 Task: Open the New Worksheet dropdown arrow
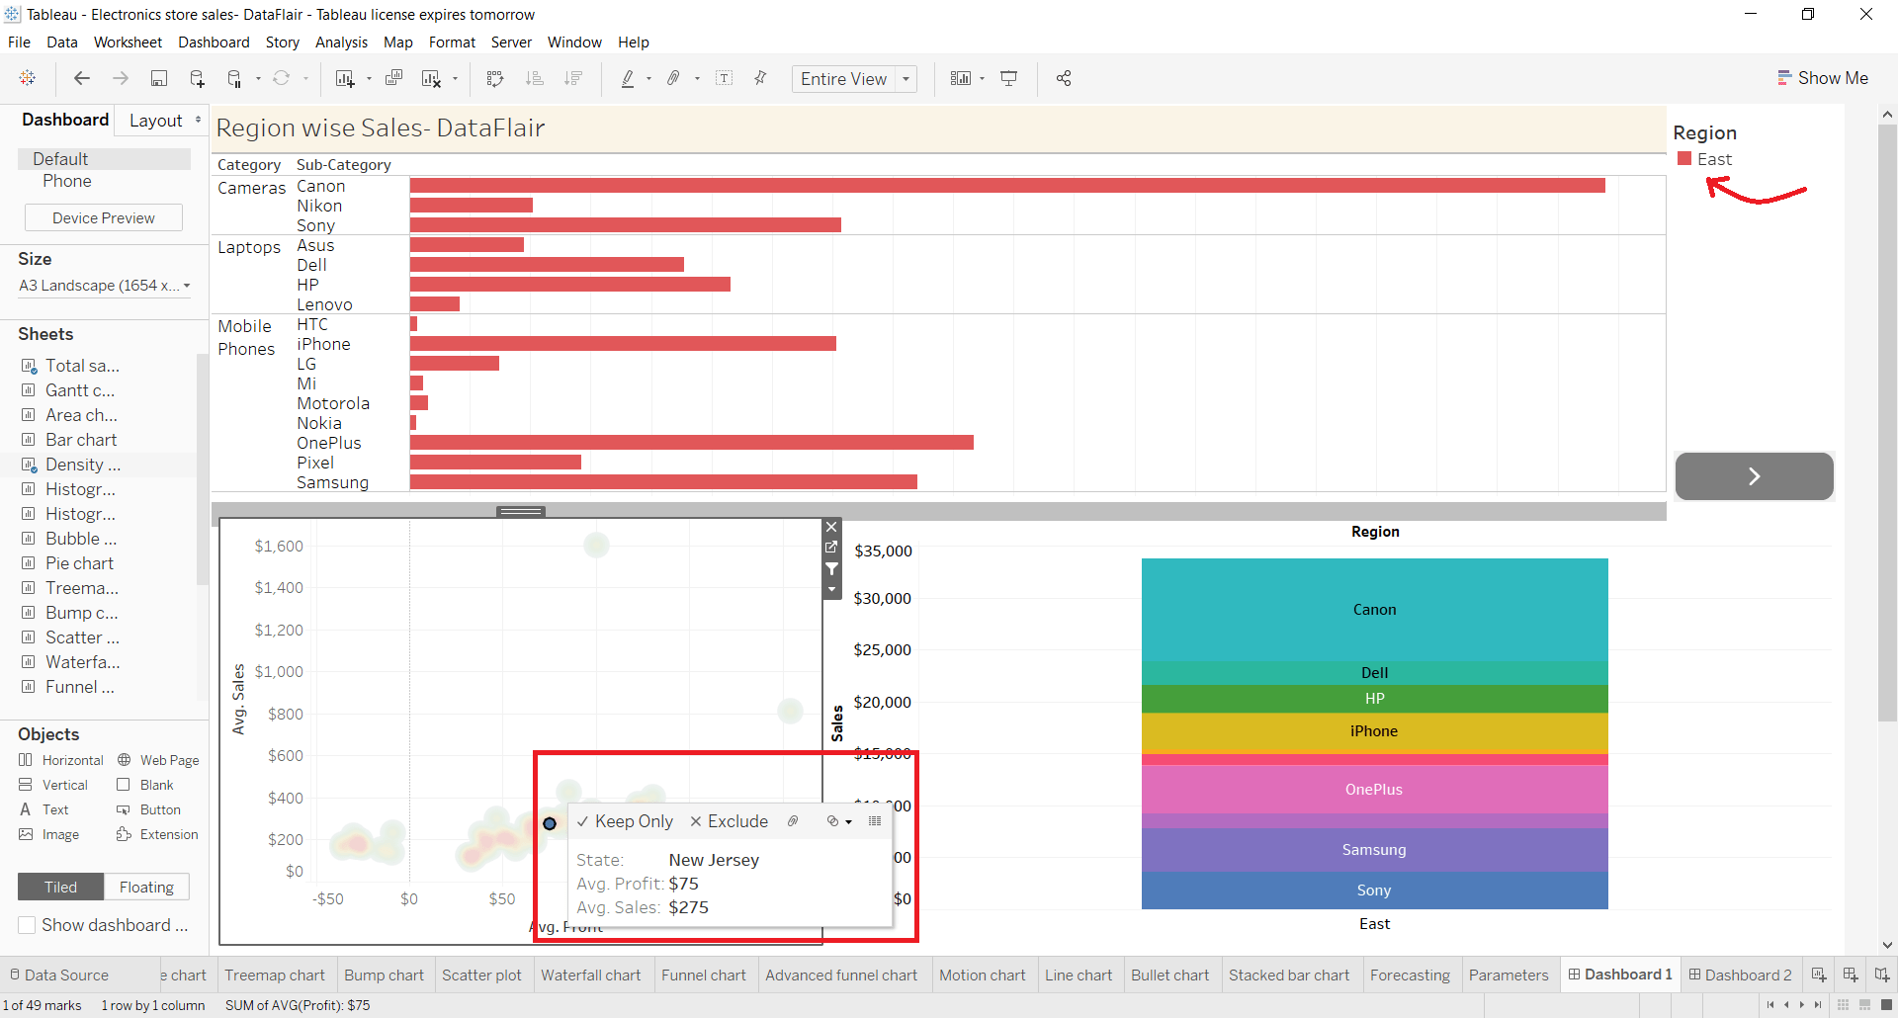(x=369, y=79)
